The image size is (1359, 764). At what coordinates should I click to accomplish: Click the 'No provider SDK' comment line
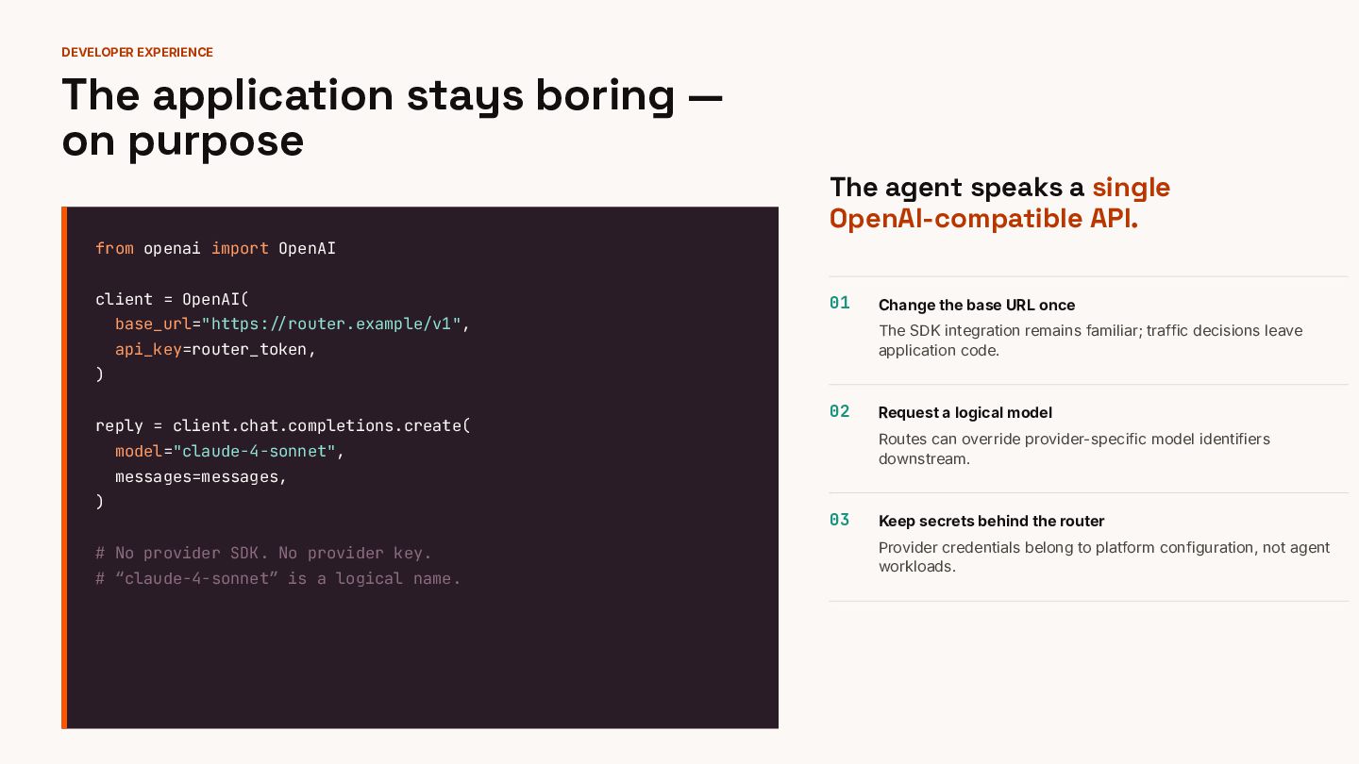[x=263, y=553]
